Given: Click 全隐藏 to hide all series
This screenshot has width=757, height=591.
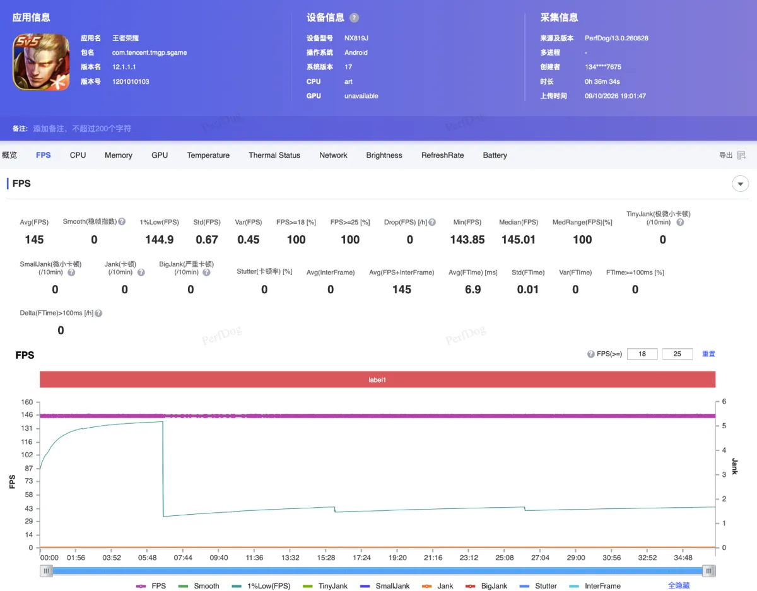Looking at the screenshot, I should (x=679, y=586).
